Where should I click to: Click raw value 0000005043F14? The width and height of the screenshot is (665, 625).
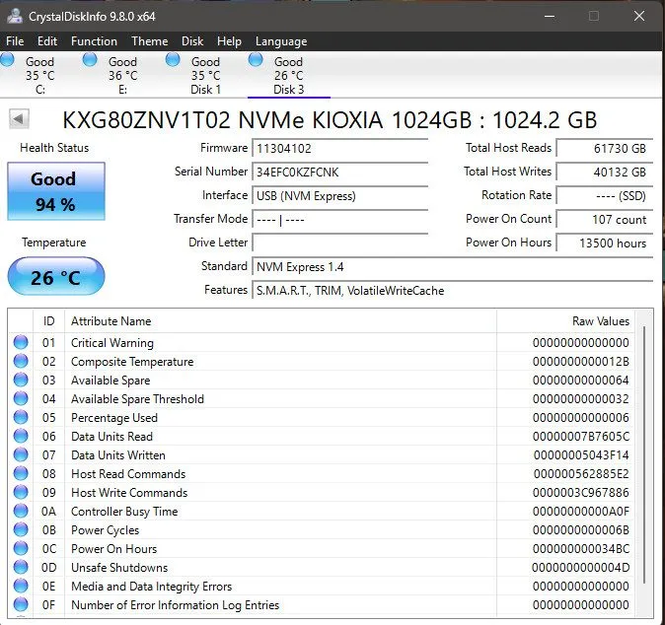point(581,454)
